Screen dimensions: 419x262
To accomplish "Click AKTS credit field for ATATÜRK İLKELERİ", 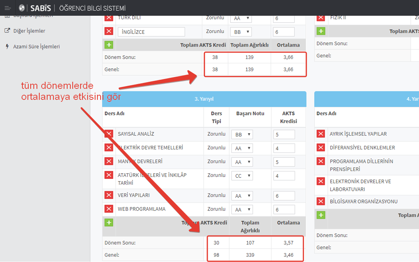I will (x=284, y=176).
